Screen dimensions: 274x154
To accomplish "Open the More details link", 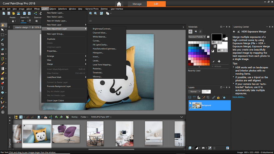I will (239, 97).
